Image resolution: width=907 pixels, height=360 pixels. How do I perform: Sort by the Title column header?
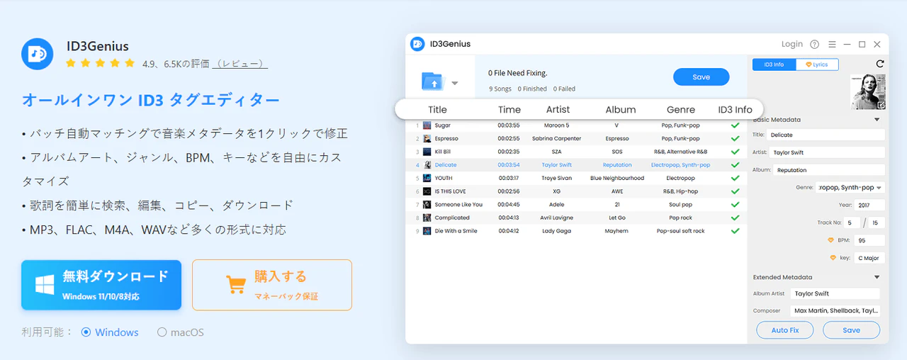438,109
